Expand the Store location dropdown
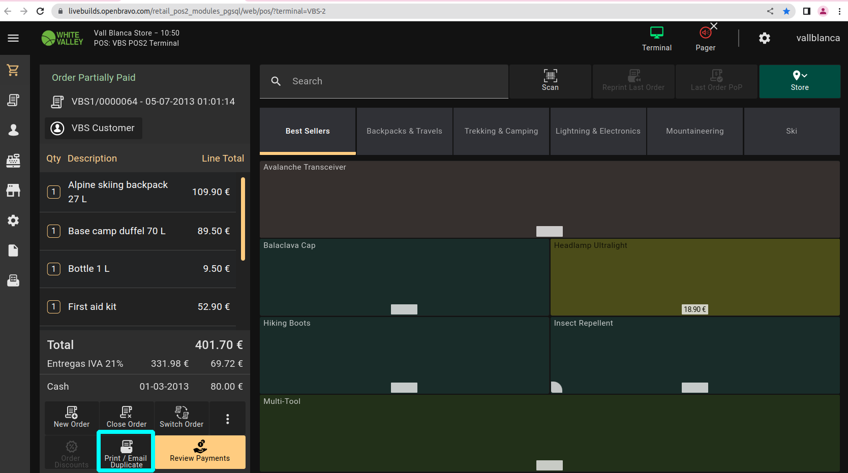The height and width of the screenshot is (473, 848). pyautogui.click(x=799, y=81)
